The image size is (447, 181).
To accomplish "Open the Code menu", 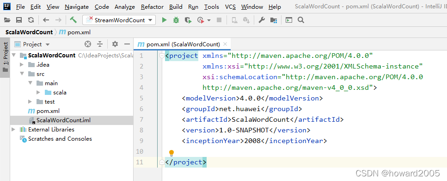I will (102, 6).
